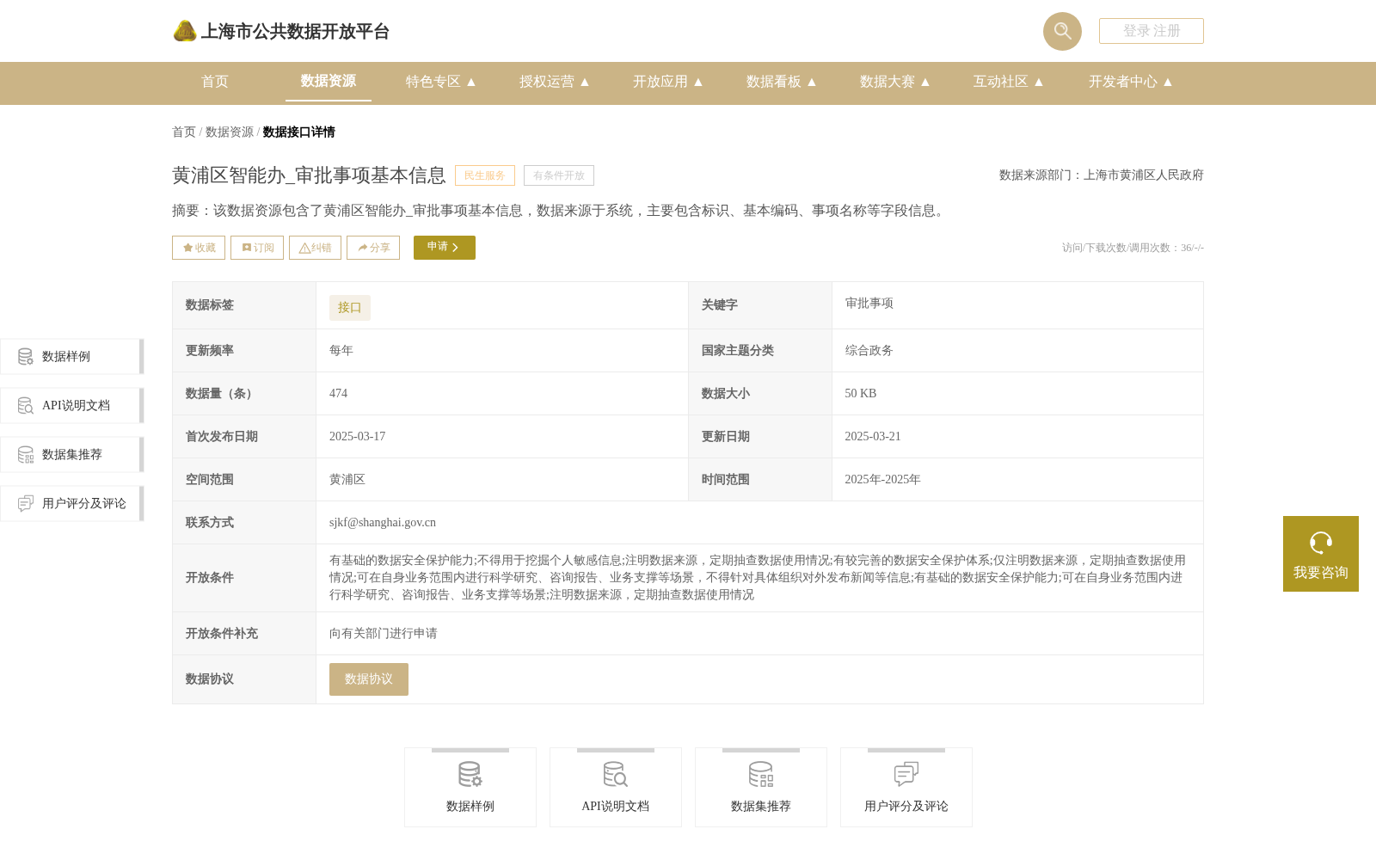Share the dataset via 分享 button

373,248
